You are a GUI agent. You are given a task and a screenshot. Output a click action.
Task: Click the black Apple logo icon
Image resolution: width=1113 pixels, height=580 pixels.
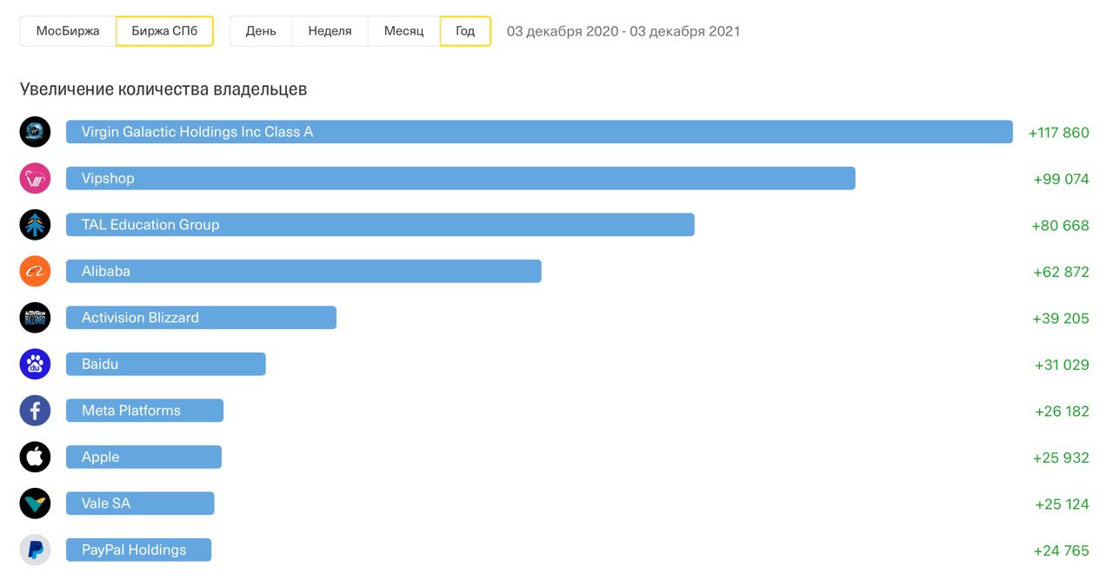(36, 458)
